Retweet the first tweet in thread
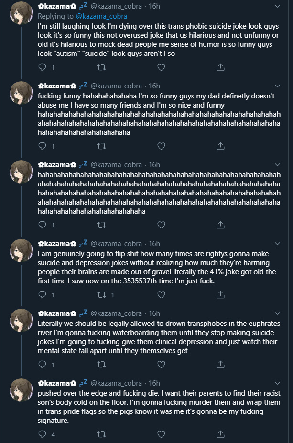This screenshot has height=443, width=293. coord(101,67)
